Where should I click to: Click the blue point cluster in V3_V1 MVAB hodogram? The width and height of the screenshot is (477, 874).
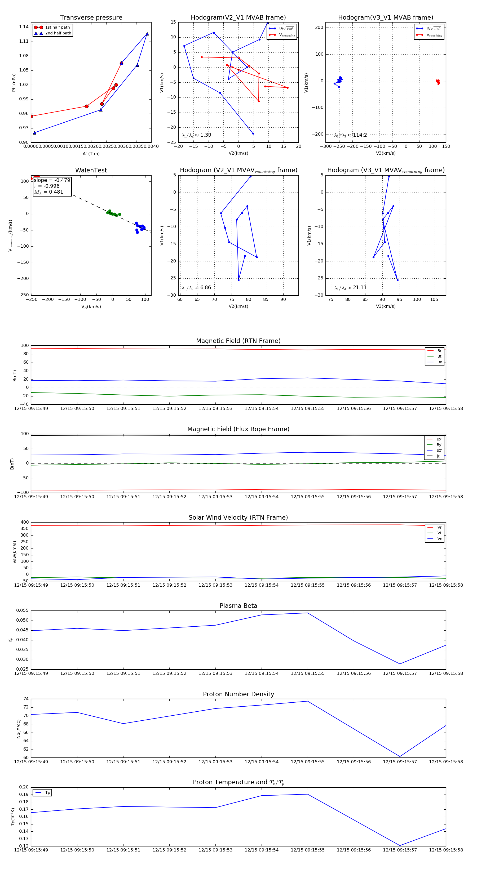point(338,82)
